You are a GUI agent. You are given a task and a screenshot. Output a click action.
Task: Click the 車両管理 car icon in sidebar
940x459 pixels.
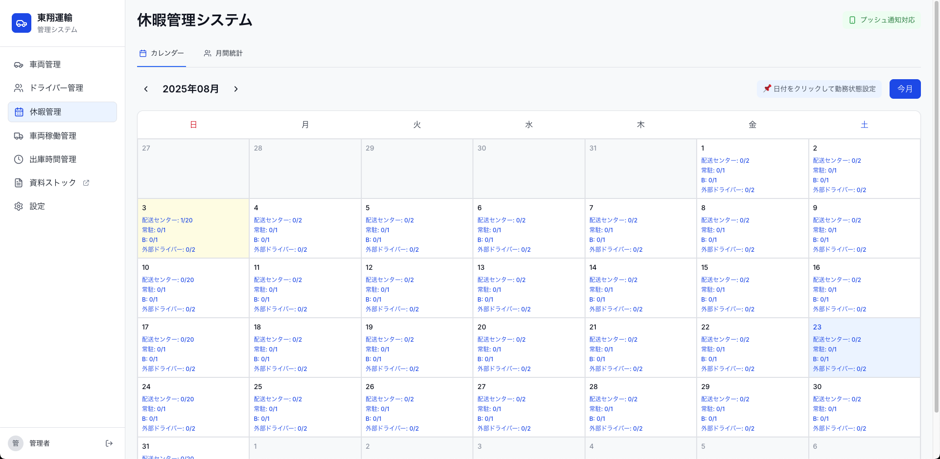click(x=19, y=65)
